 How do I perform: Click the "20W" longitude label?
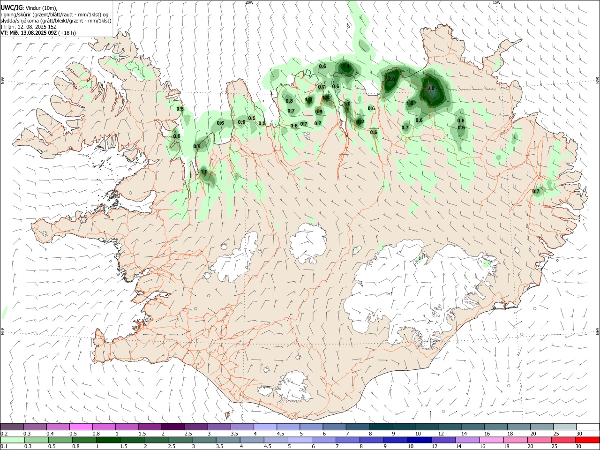pyautogui.click(x=249, y=2)
